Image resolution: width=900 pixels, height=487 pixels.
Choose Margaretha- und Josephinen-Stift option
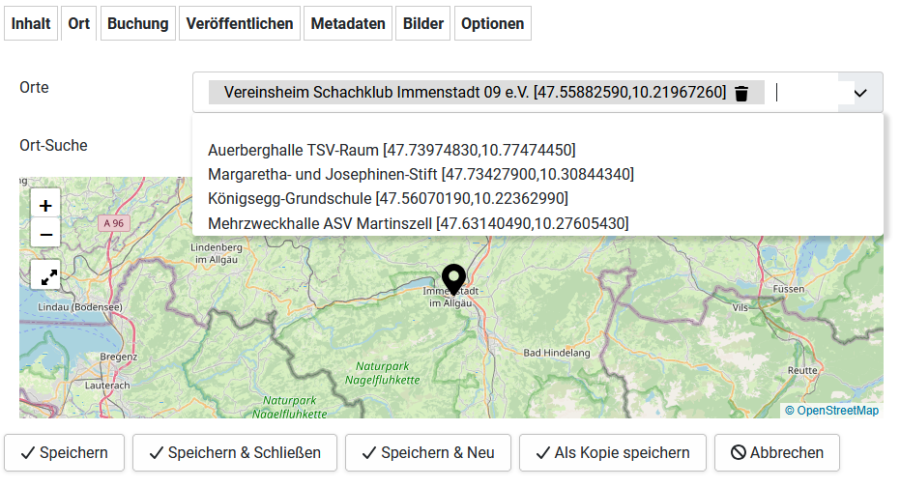[421, 174]
